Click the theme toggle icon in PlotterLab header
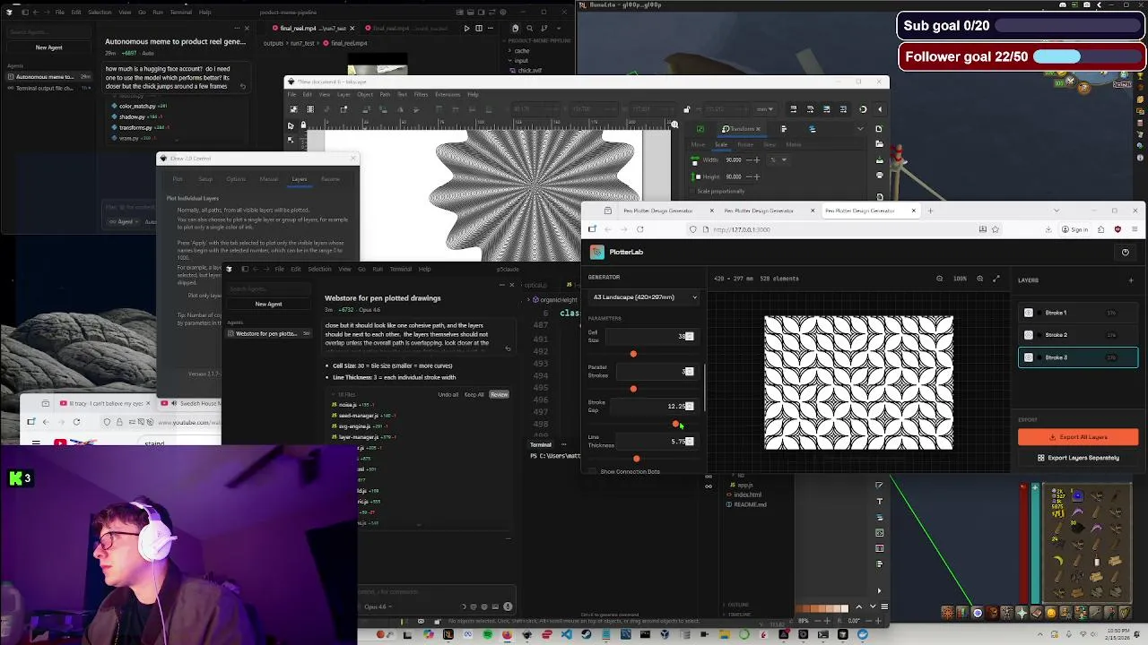The height and width of the screenshot is (645, 1148). 1125,252
